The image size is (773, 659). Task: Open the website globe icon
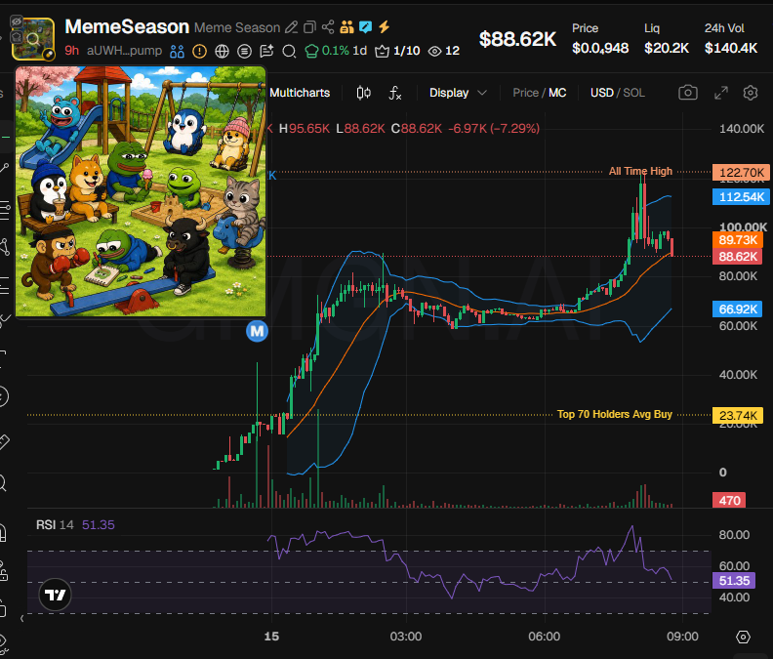click(222, 52)
